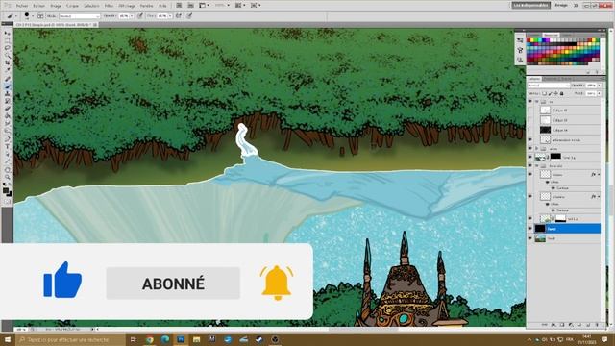Toggle lock image pixels
Viewport: 615px width, 346px height.
[551, 94]
